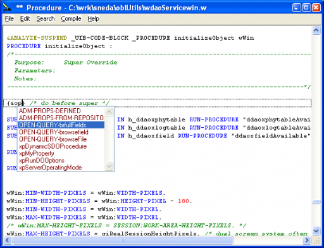Screen dimensions: 324x248
Task: Close the Procedure editor window
Action: [316, 8]
